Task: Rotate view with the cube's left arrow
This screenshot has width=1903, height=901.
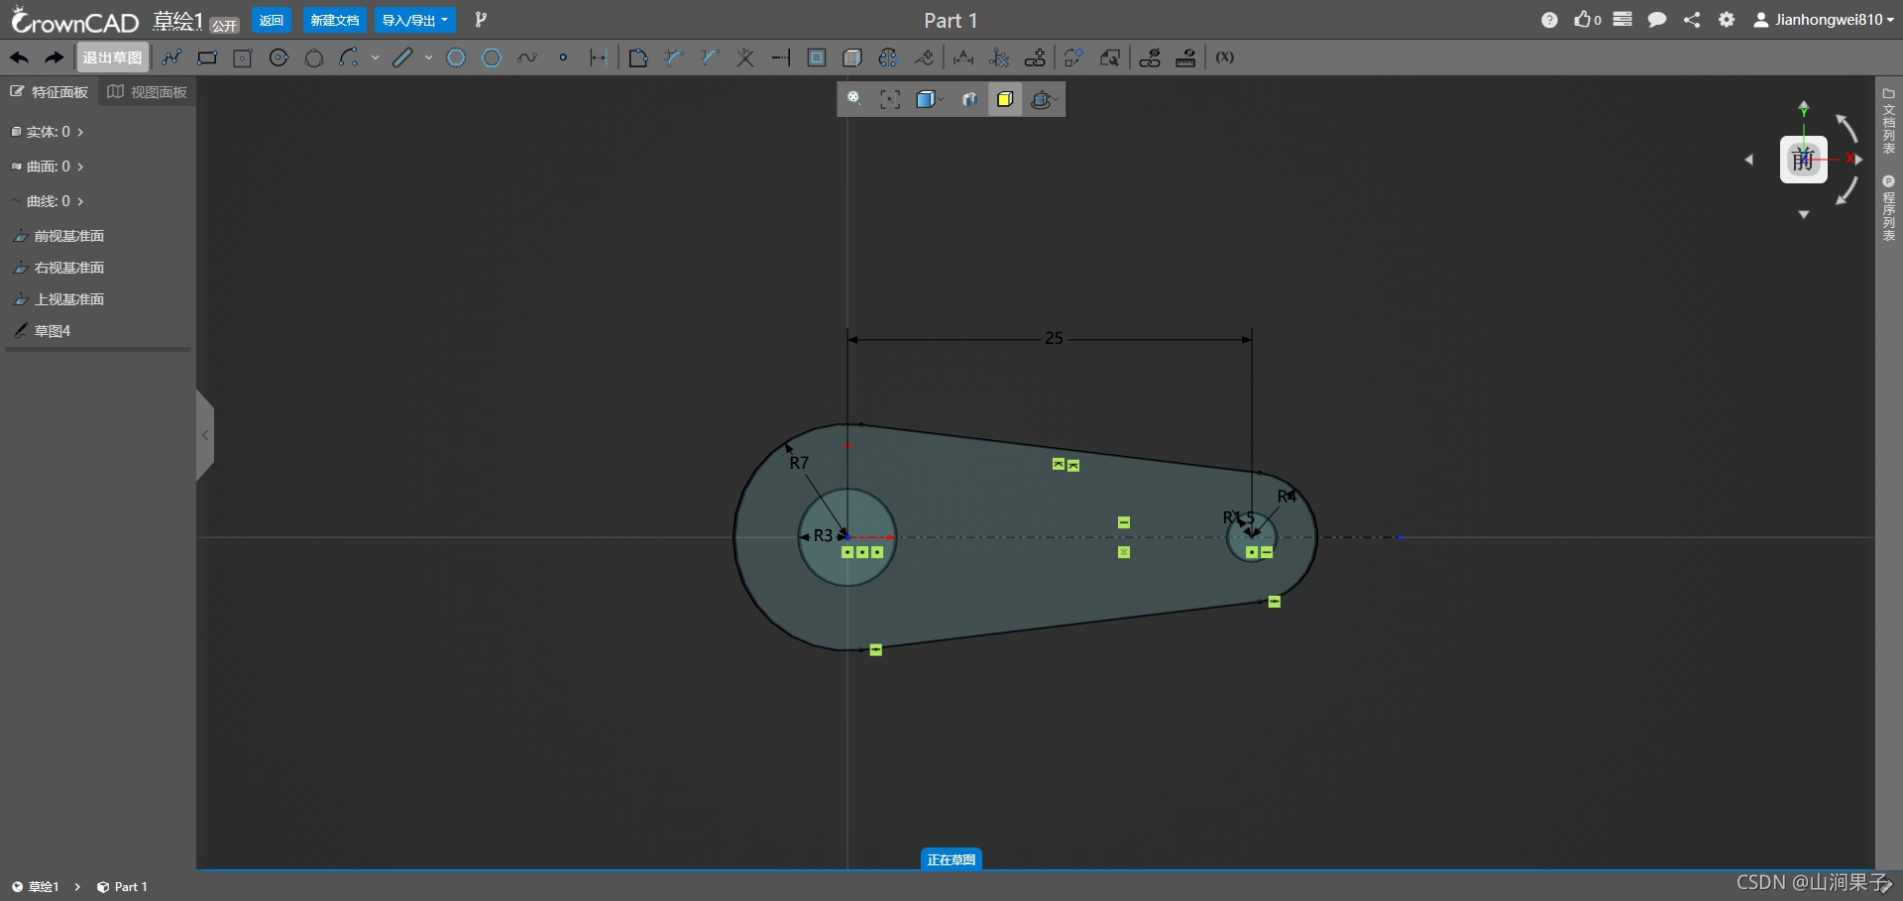Action: (1749, 160)
